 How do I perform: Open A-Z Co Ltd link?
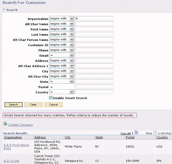(x=11, y=161)
